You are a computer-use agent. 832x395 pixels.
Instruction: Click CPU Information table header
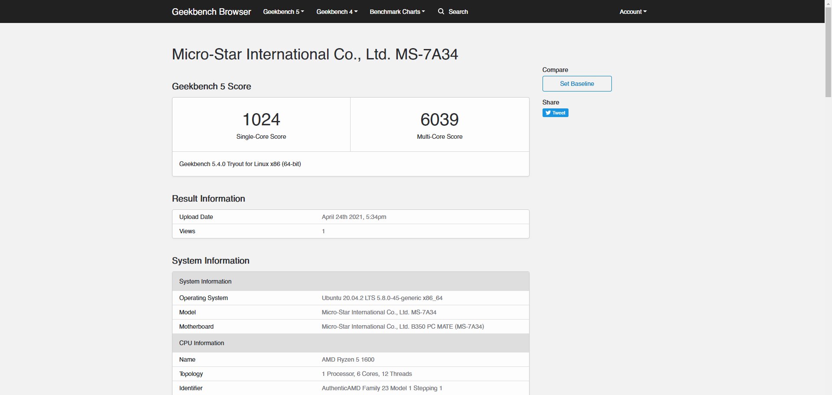coord(351,343)
